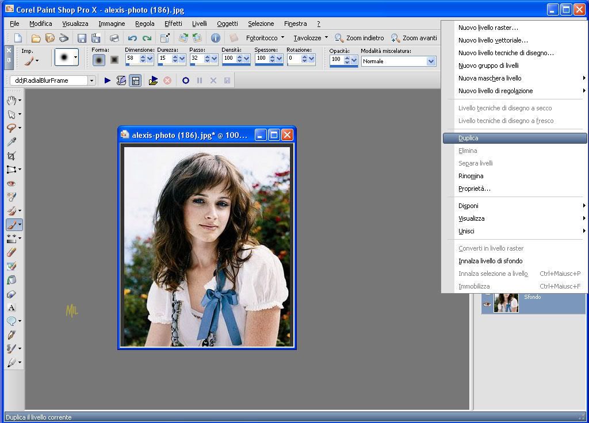The width and height of the screenshot is (589, 423).
Task: Choose Nuovo livello vettoriale menu entry
Action: (515, 40)
